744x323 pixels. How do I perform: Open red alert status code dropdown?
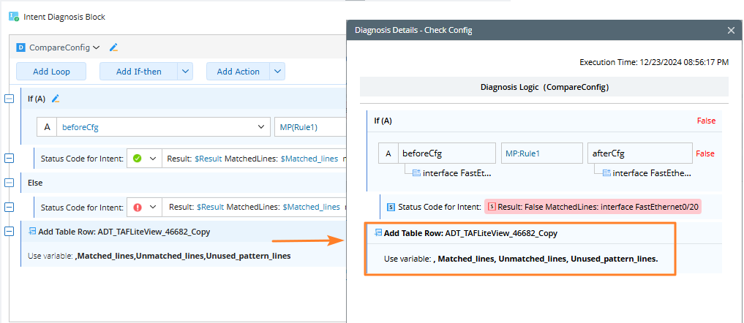click(x=153, y=208)
